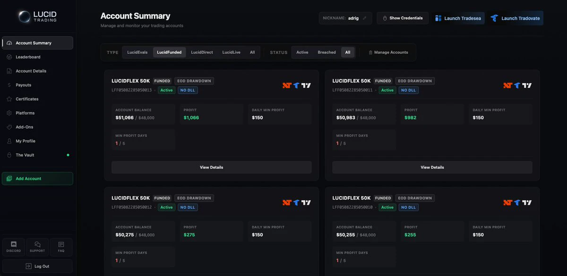Click the $982 profit value
Screen dimensions: 567x276
[411, 117]
